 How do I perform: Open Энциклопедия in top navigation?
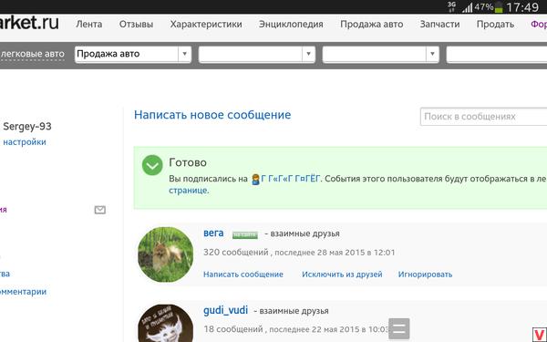[291, 25]
